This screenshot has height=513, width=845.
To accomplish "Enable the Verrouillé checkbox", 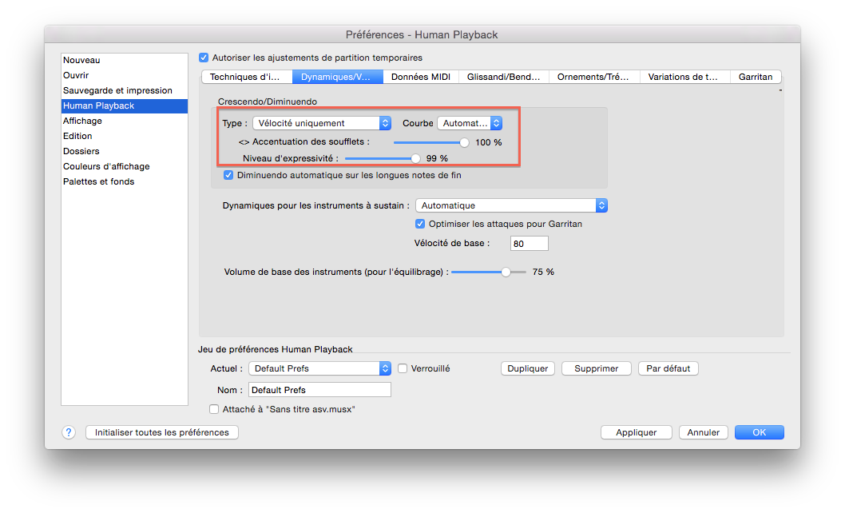I will click(403, 368).
